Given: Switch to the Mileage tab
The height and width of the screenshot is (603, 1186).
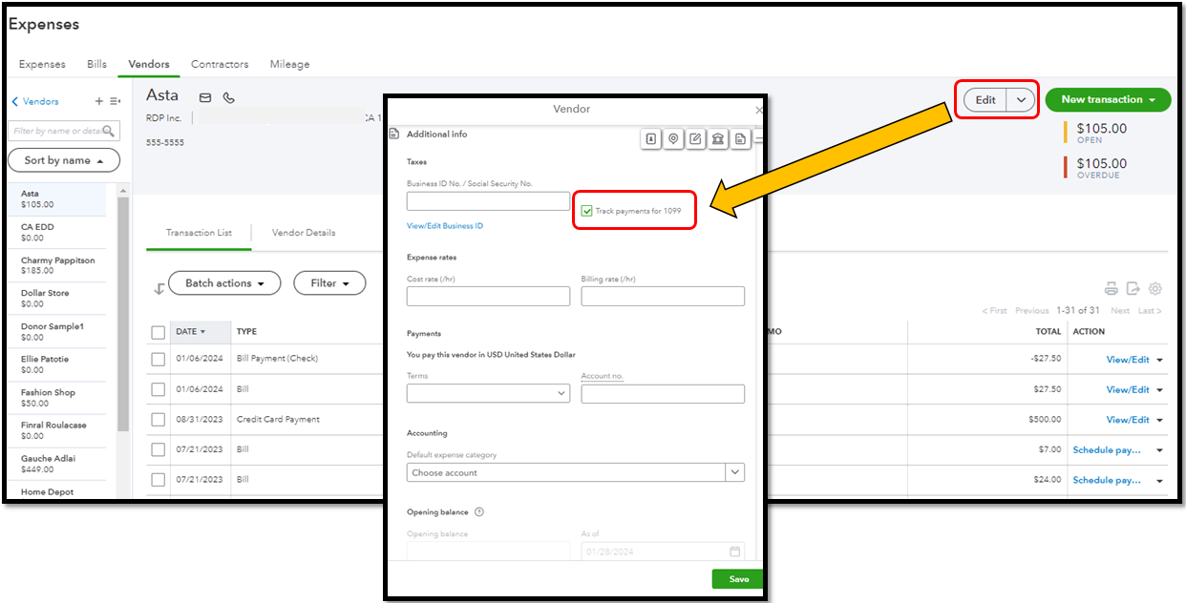Looking at the screenshot, I should 289,65.
